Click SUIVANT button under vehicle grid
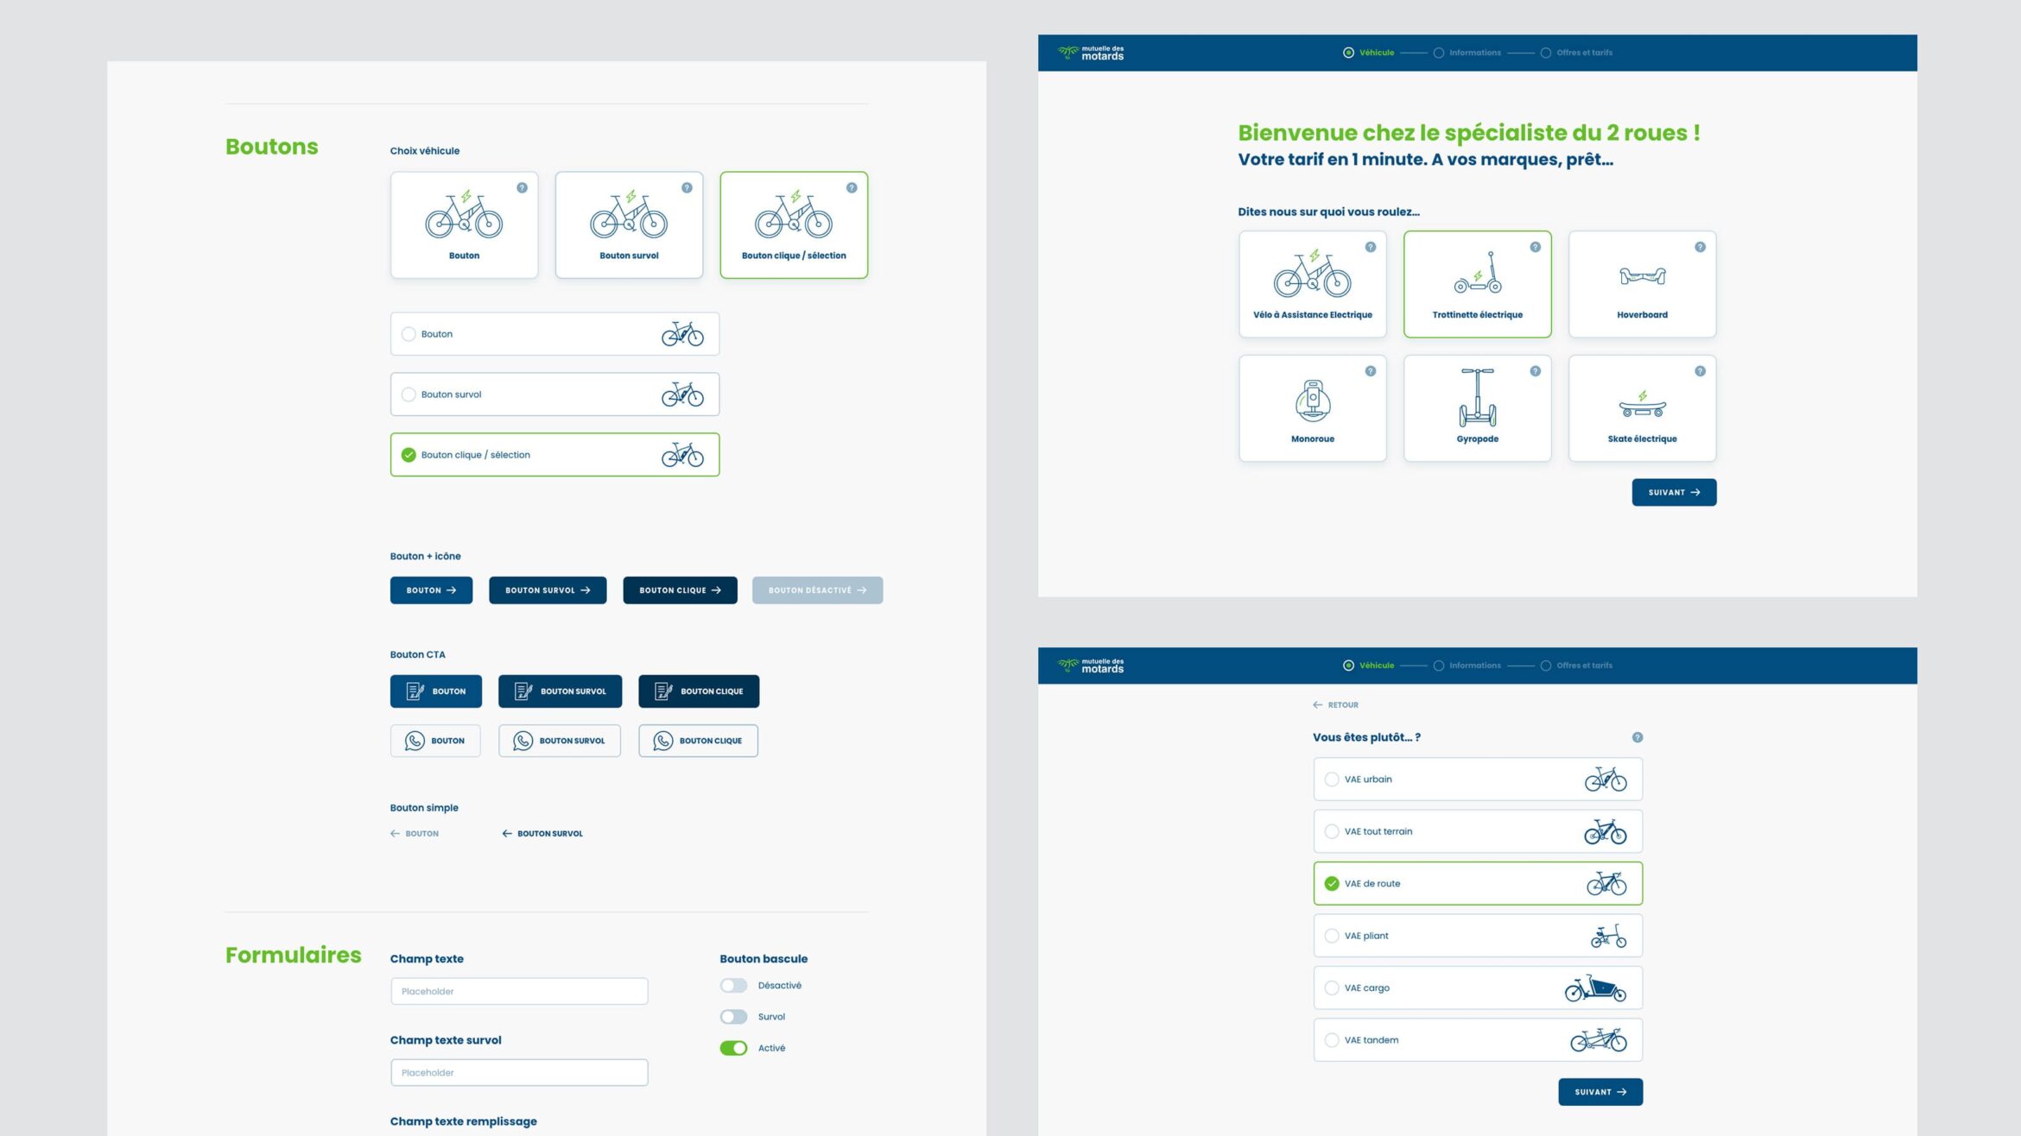The image size is (2021, 1136). coord(1673,492)
